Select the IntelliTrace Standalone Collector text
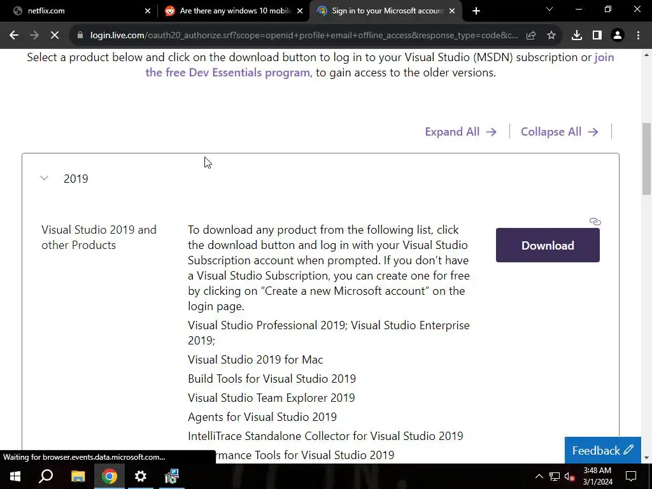Screen dimensions: 652x489 [325, 436]
